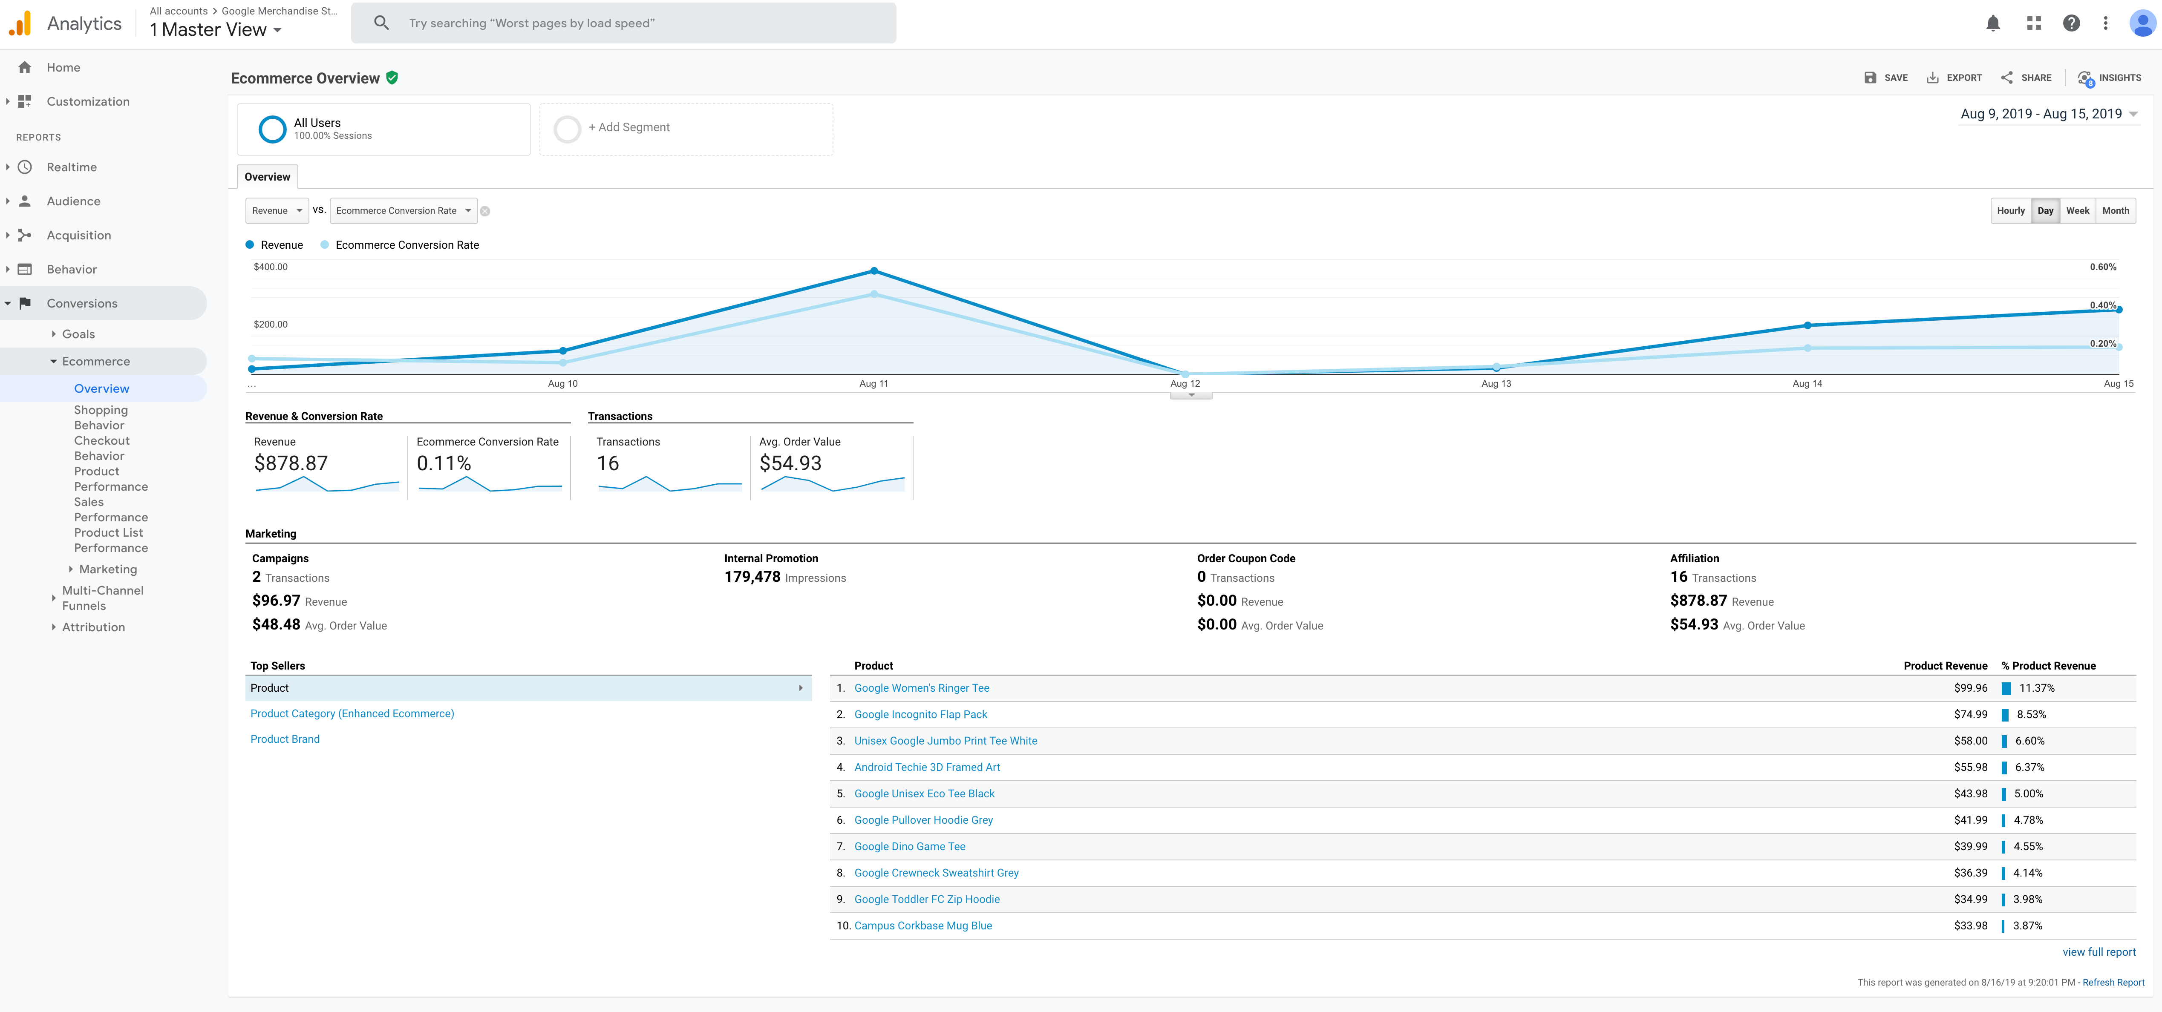Image resolution: width=2162 pixels, height=1012 pixels.
Task: Select the Overview tab
Action: 268,177
